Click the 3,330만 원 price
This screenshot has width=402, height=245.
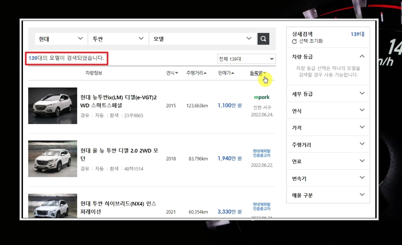tap(230, 212)
